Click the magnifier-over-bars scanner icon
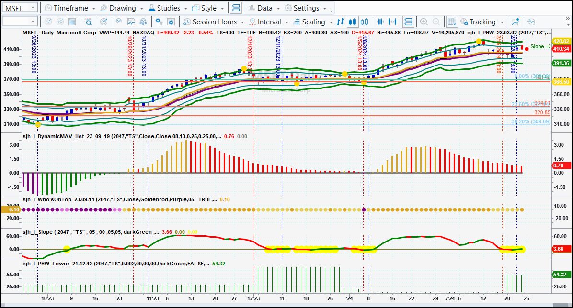 point(88,22)
